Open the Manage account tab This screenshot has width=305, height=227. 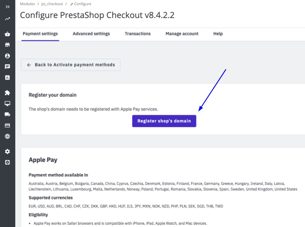coord(182,34)
